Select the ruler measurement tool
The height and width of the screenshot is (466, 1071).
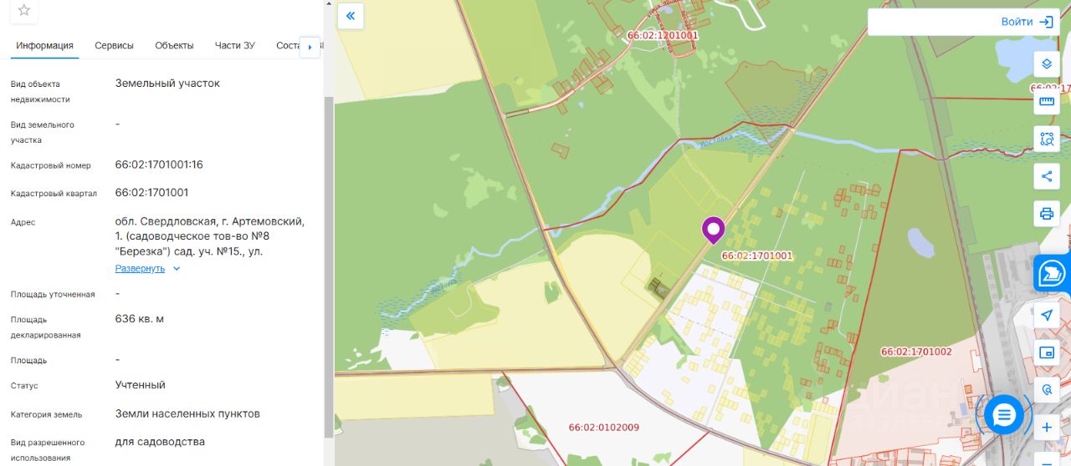[x=1046, y=102]
